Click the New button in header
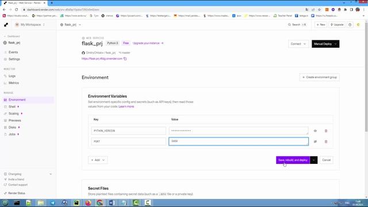This screenshot has width=368, height=207. (321, 25)
